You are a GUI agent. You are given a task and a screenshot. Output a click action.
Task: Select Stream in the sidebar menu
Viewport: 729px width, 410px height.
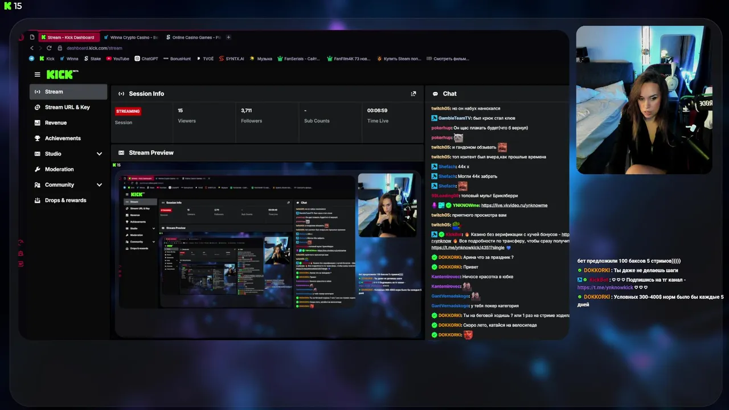[x=68, y=92]
